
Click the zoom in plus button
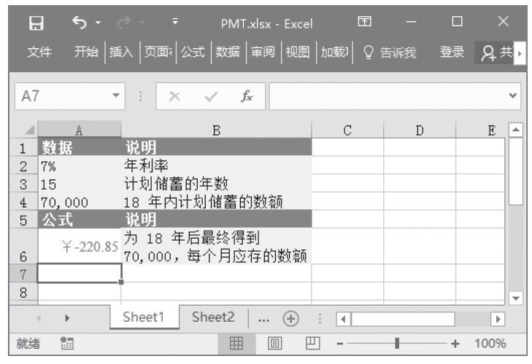pyautogui.click(x=455, y=343)
